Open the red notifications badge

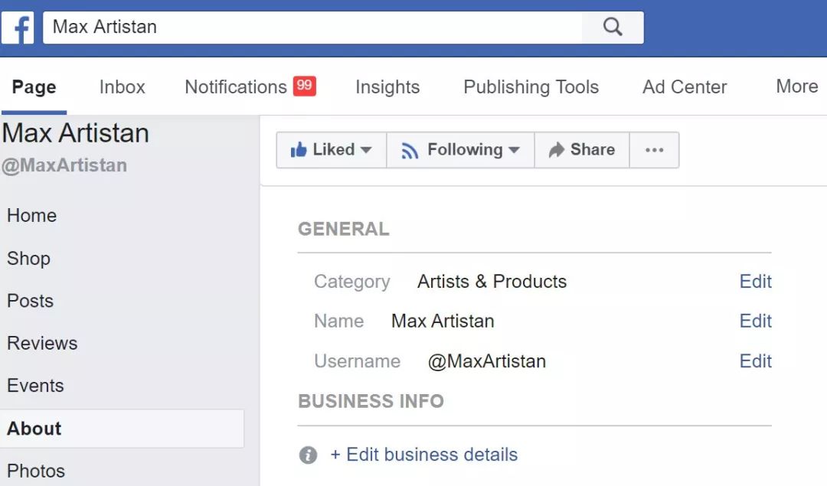pyautogui.click(x=305, y=86)
